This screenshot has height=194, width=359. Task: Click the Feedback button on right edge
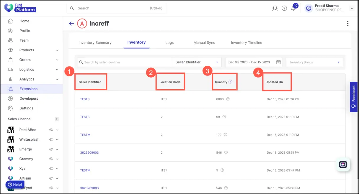pyautogui.click(x=353, y=97)
